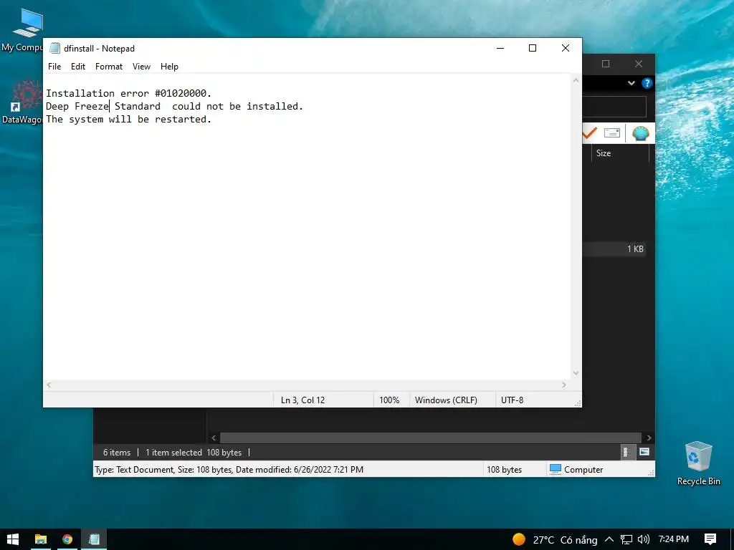Open the Help menu in Notepad
The image size is (734, 550).
click(169, 67)
